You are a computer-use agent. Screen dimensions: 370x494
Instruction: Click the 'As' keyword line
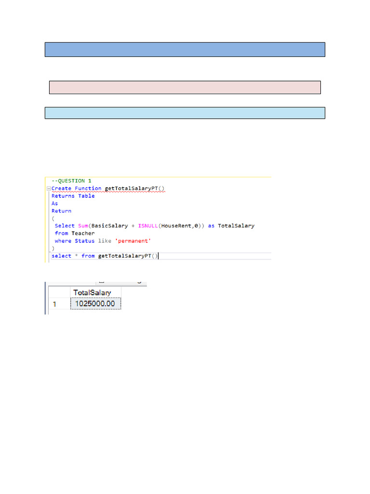[55, 204]
